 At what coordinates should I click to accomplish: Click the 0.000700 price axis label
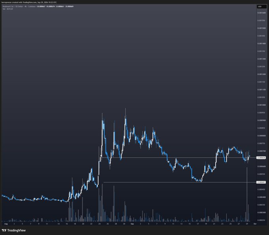pyautogui.click(x=261, y=151)
